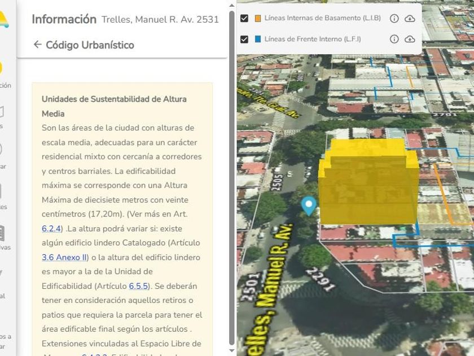This screenshot has height=356, width=474.
Task: Click street number 2505 on map
Action: pyautogui.click(x=276, y=181)
